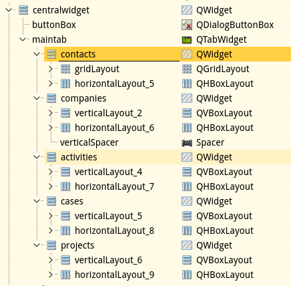Expand the gridLayout node

tap(51, 69)
